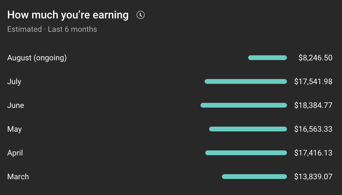This screenshot has height=195, width=342.
Task: Select the July month label
Action: (14, 81)
